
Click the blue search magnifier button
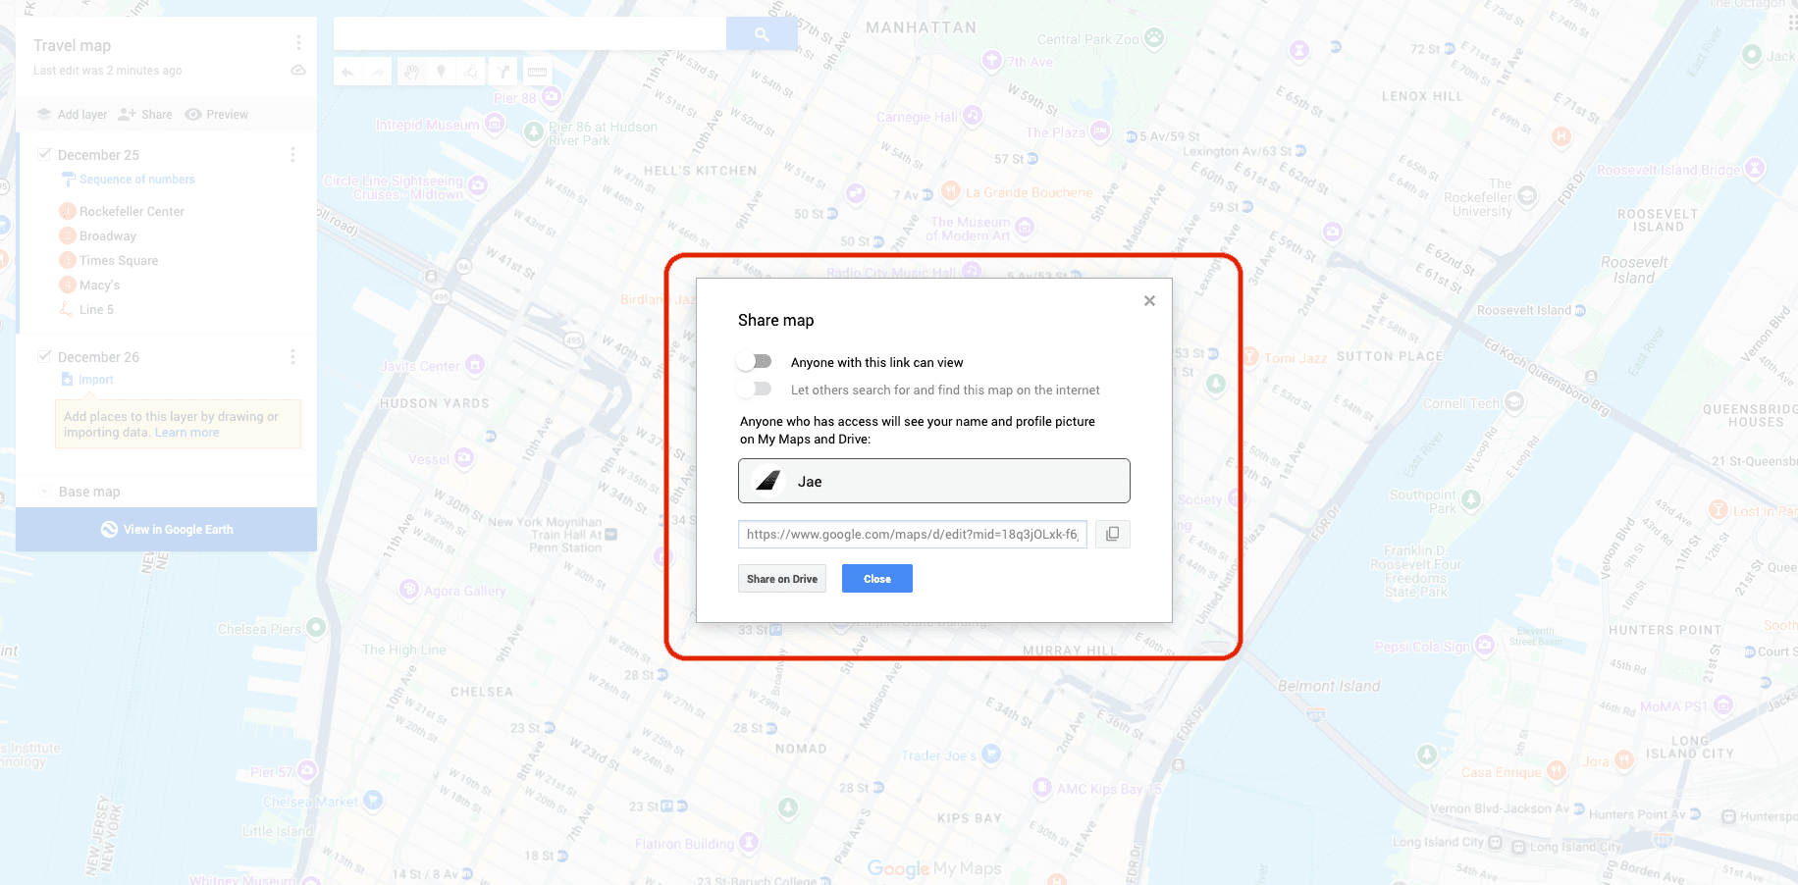762,33
